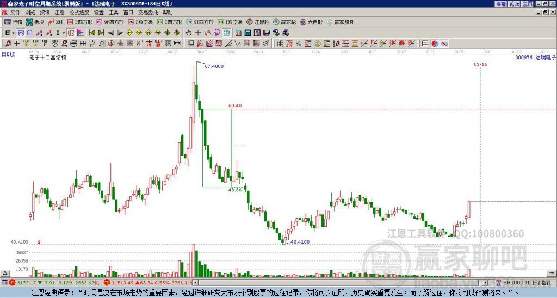Select the crosshair cursor tool
The height and width of the screenshot is (298, 557).
pos(198,33)
